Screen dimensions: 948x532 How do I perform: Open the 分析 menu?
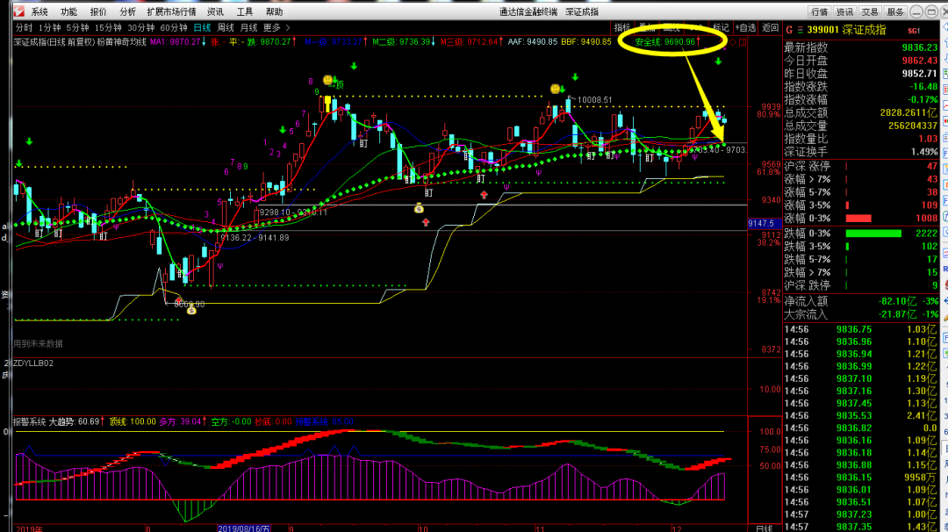(127, 11)
